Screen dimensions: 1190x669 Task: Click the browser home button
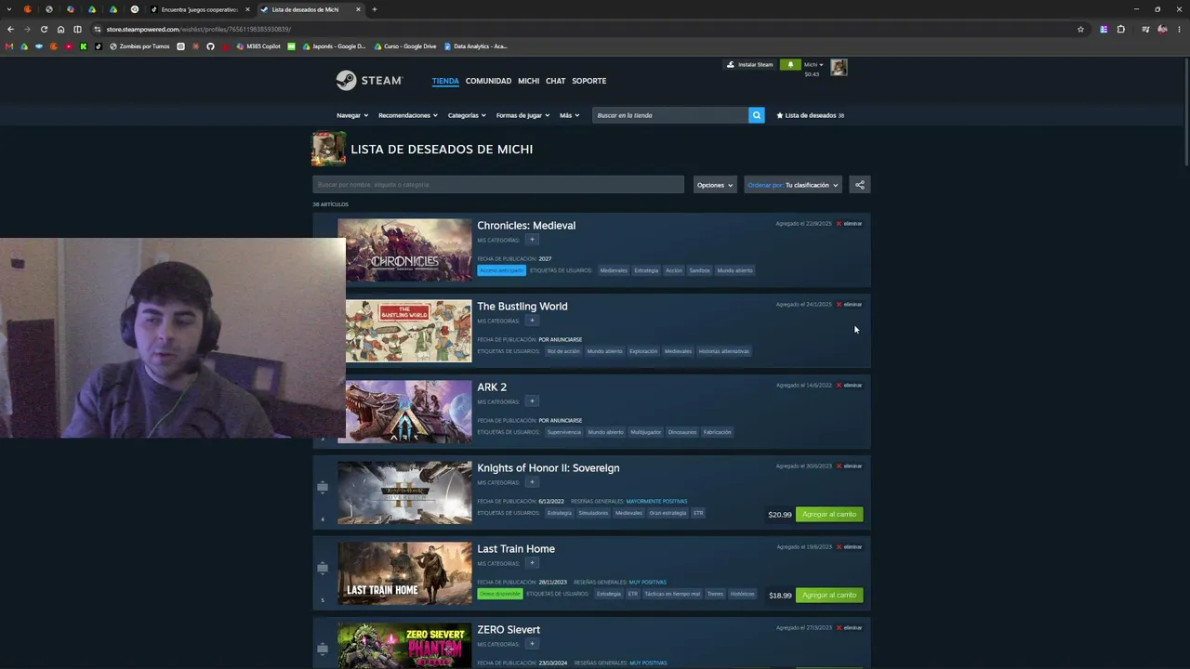point(60,29)
